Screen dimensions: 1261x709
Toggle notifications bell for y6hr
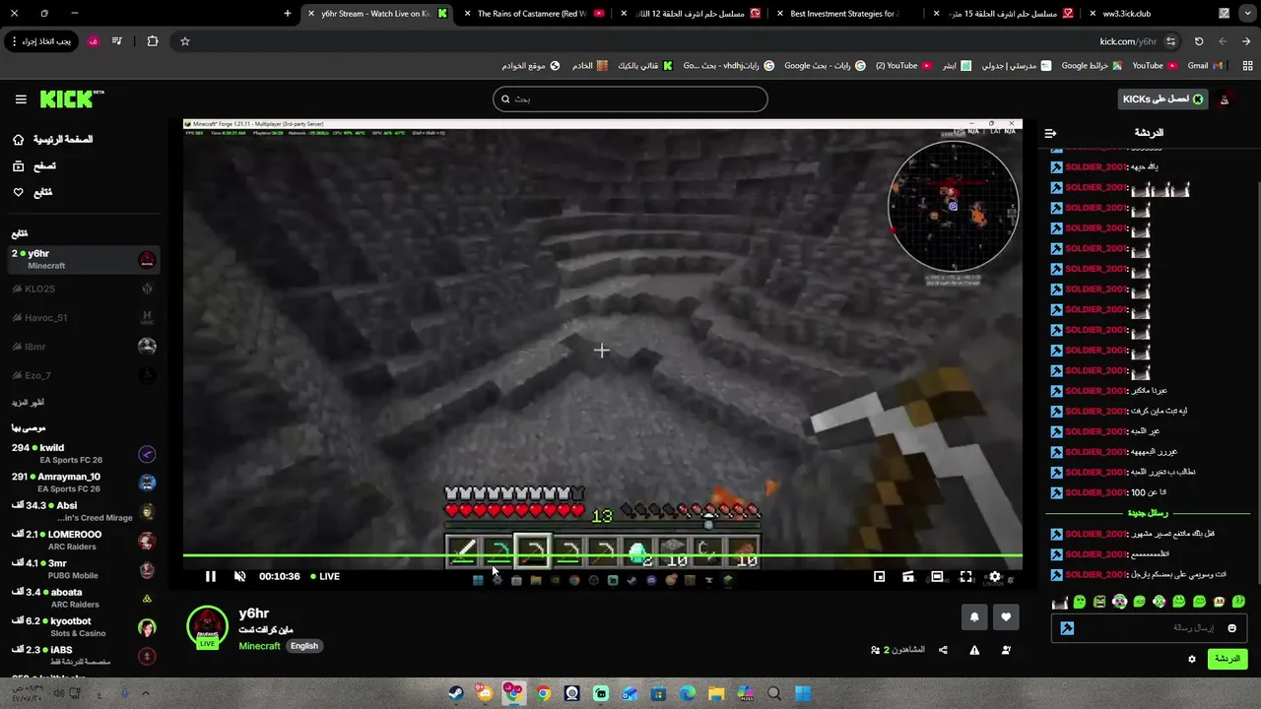coord(974,617)
